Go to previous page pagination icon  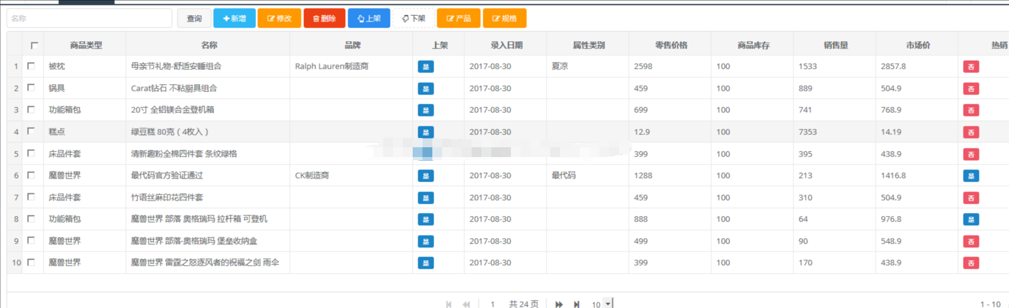(x=467, y=304)
